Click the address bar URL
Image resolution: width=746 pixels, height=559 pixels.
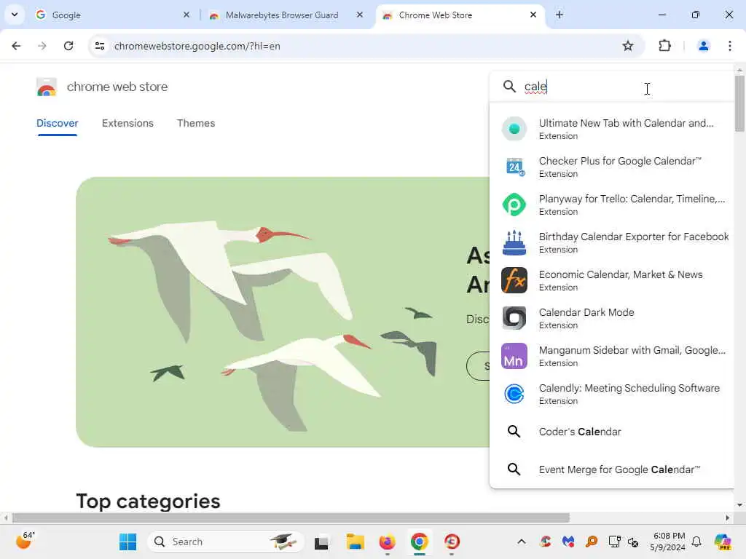point(197,46)
